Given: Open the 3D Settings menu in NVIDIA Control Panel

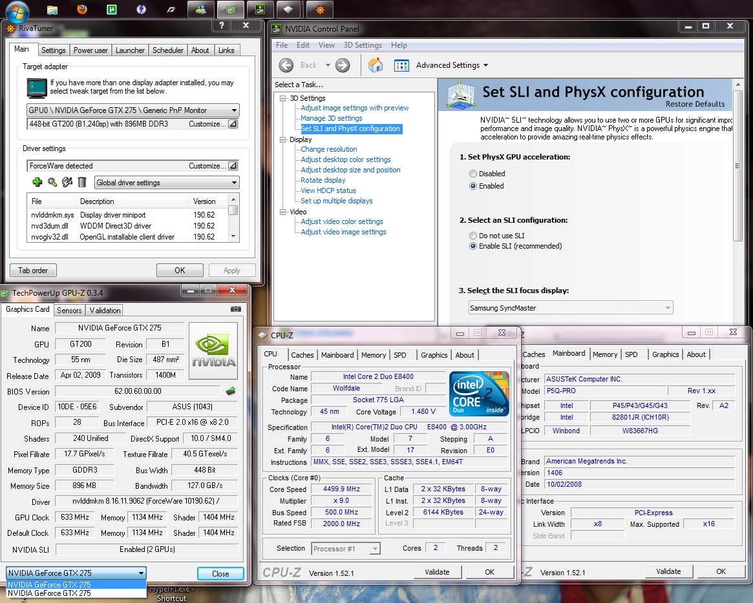Looking at the screenshot, I should pos(363,45).
